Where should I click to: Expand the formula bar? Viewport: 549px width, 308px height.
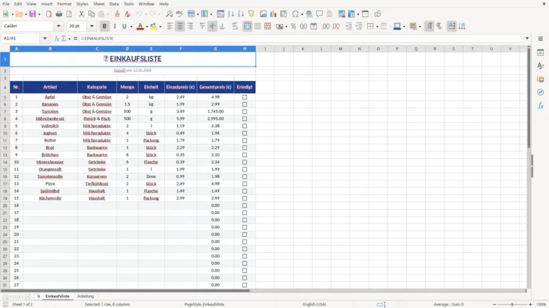(x=527, y=38)
